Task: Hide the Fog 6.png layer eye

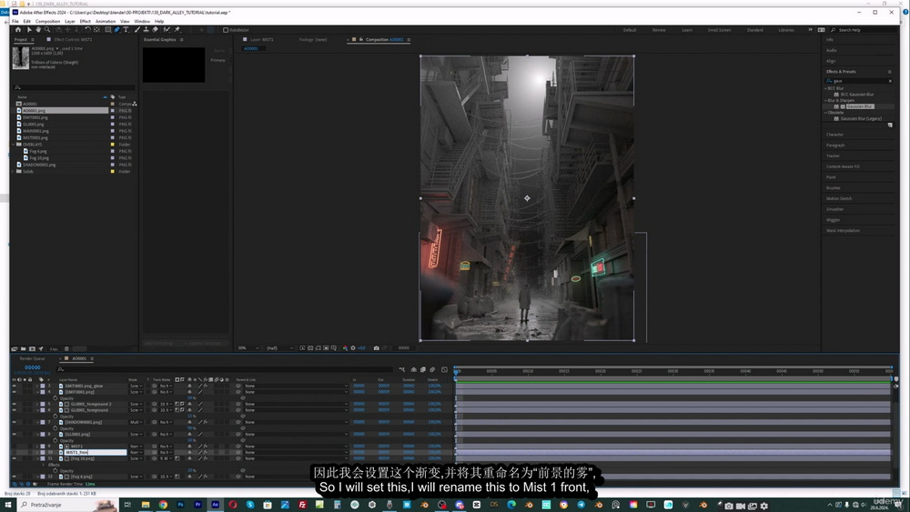Action: (x=14, y=477)
